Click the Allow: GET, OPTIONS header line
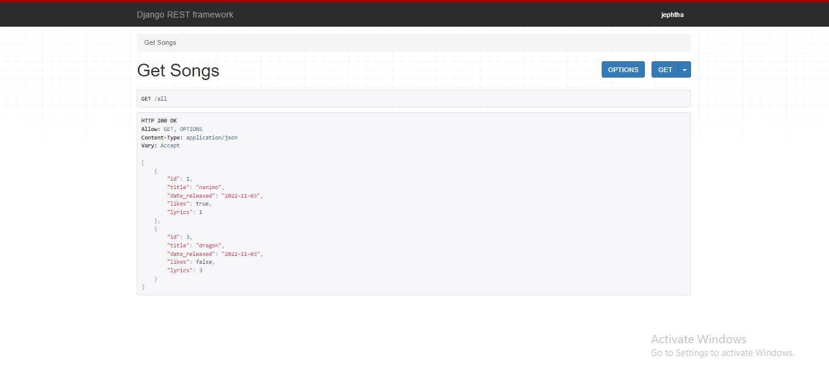This screenshot has width=829, height=379. [171, 129]
